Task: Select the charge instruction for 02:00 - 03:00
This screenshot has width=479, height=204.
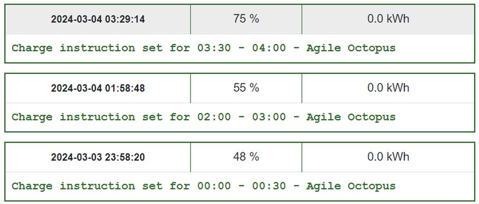Action: click(x=203, y=117)
